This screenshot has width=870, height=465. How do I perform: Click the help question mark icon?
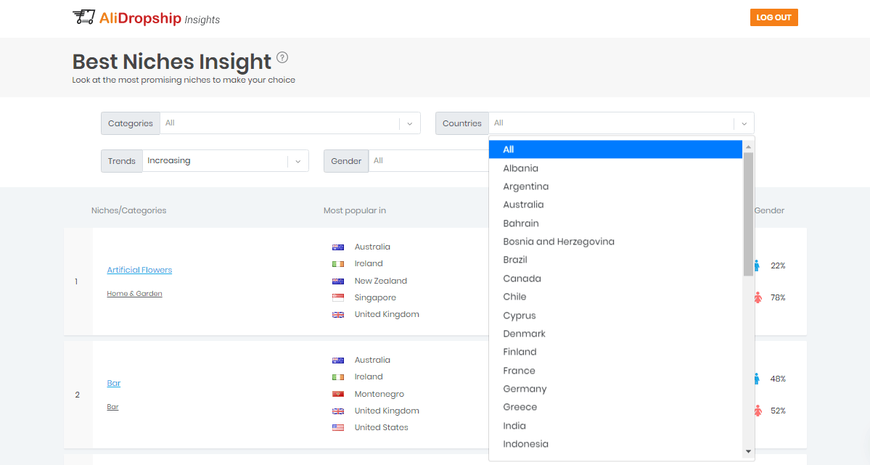(282, 58)
